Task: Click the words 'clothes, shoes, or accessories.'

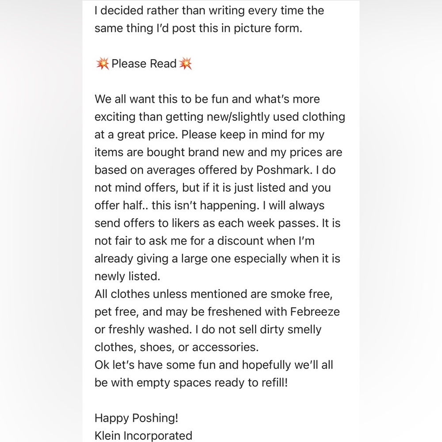Action: click(176, 347)
